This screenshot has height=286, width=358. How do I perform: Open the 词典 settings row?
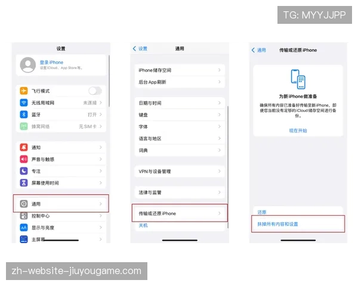(x=180, y=150)
